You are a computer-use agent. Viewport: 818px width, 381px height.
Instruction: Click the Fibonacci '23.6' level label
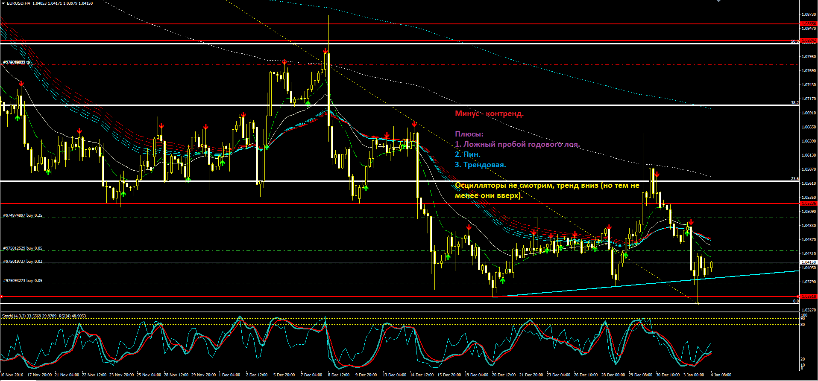795,179
